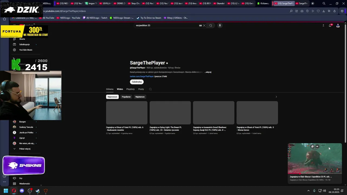Screen dimensions: 347x195
Task: Show hidden system tray icons
Action: pyautogui.click(x=308, y=191)
